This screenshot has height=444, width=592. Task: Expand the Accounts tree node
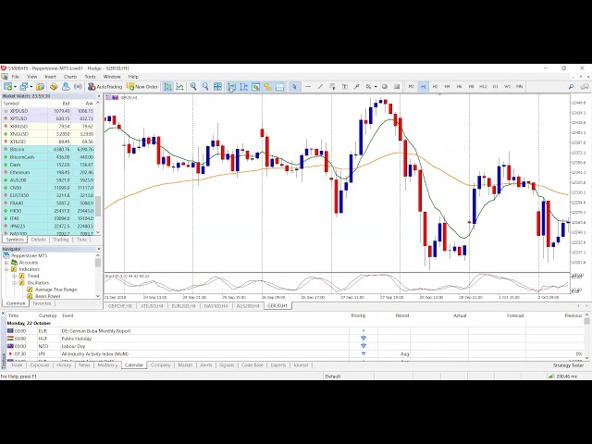[8, 262]
